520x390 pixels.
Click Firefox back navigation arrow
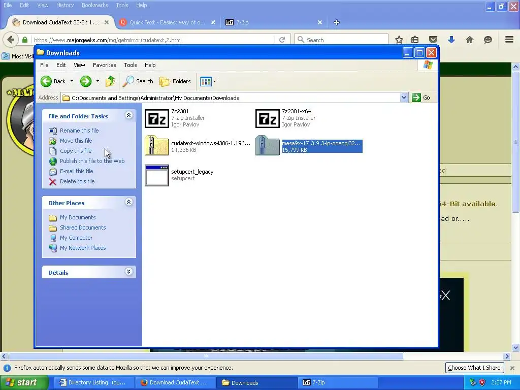(x=11, y=40)
